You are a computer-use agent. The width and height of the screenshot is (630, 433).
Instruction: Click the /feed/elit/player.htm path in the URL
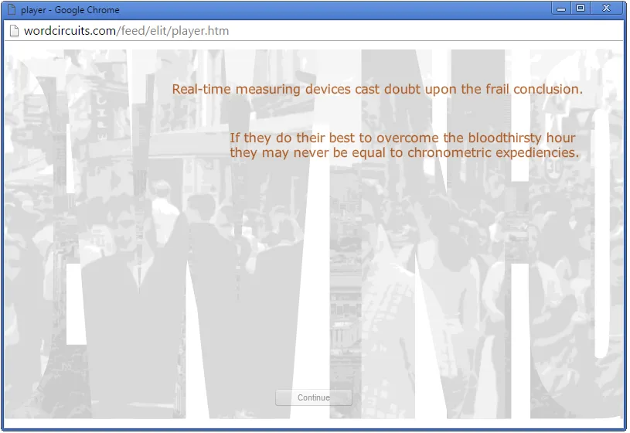(172, 31)
